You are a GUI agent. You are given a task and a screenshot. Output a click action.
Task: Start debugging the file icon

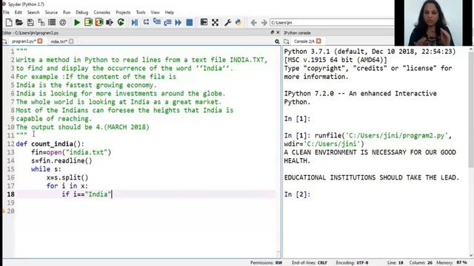135,22
